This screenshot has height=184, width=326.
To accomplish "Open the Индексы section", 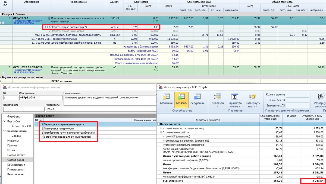I will (x=13, y=141).
